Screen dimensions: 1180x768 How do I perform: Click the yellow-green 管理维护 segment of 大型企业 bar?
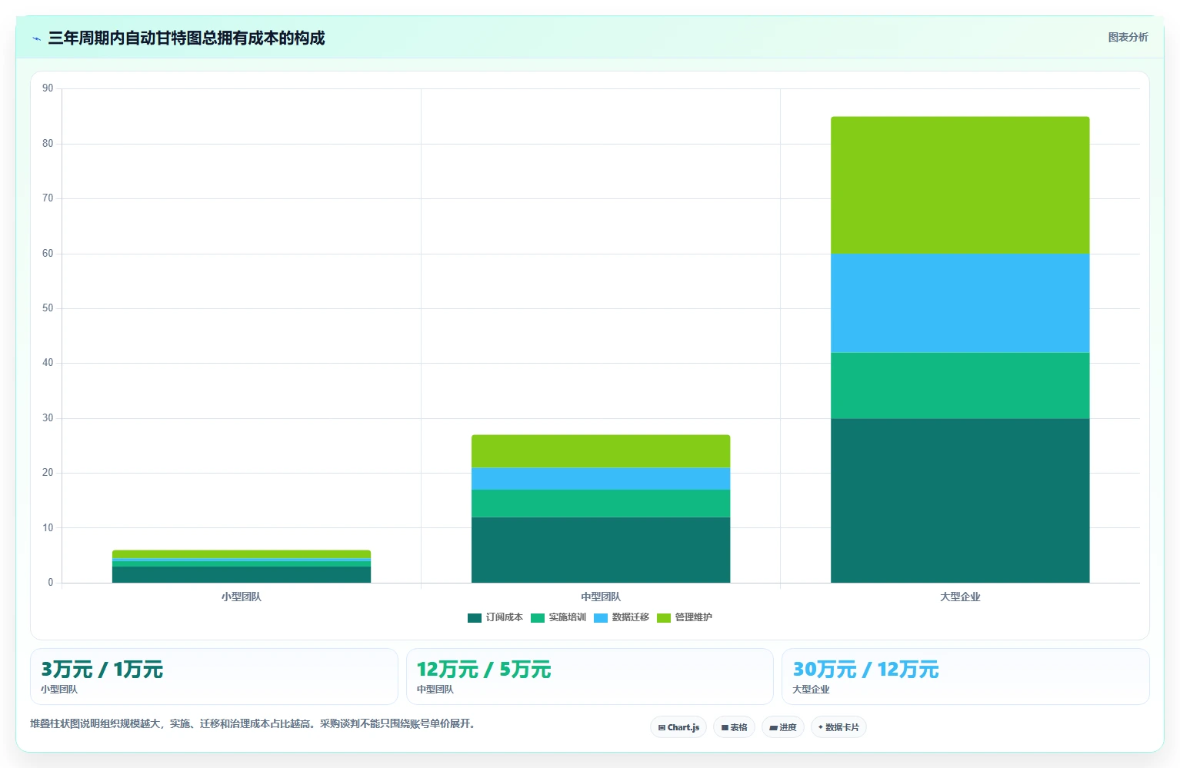click(x=960, y=185)
